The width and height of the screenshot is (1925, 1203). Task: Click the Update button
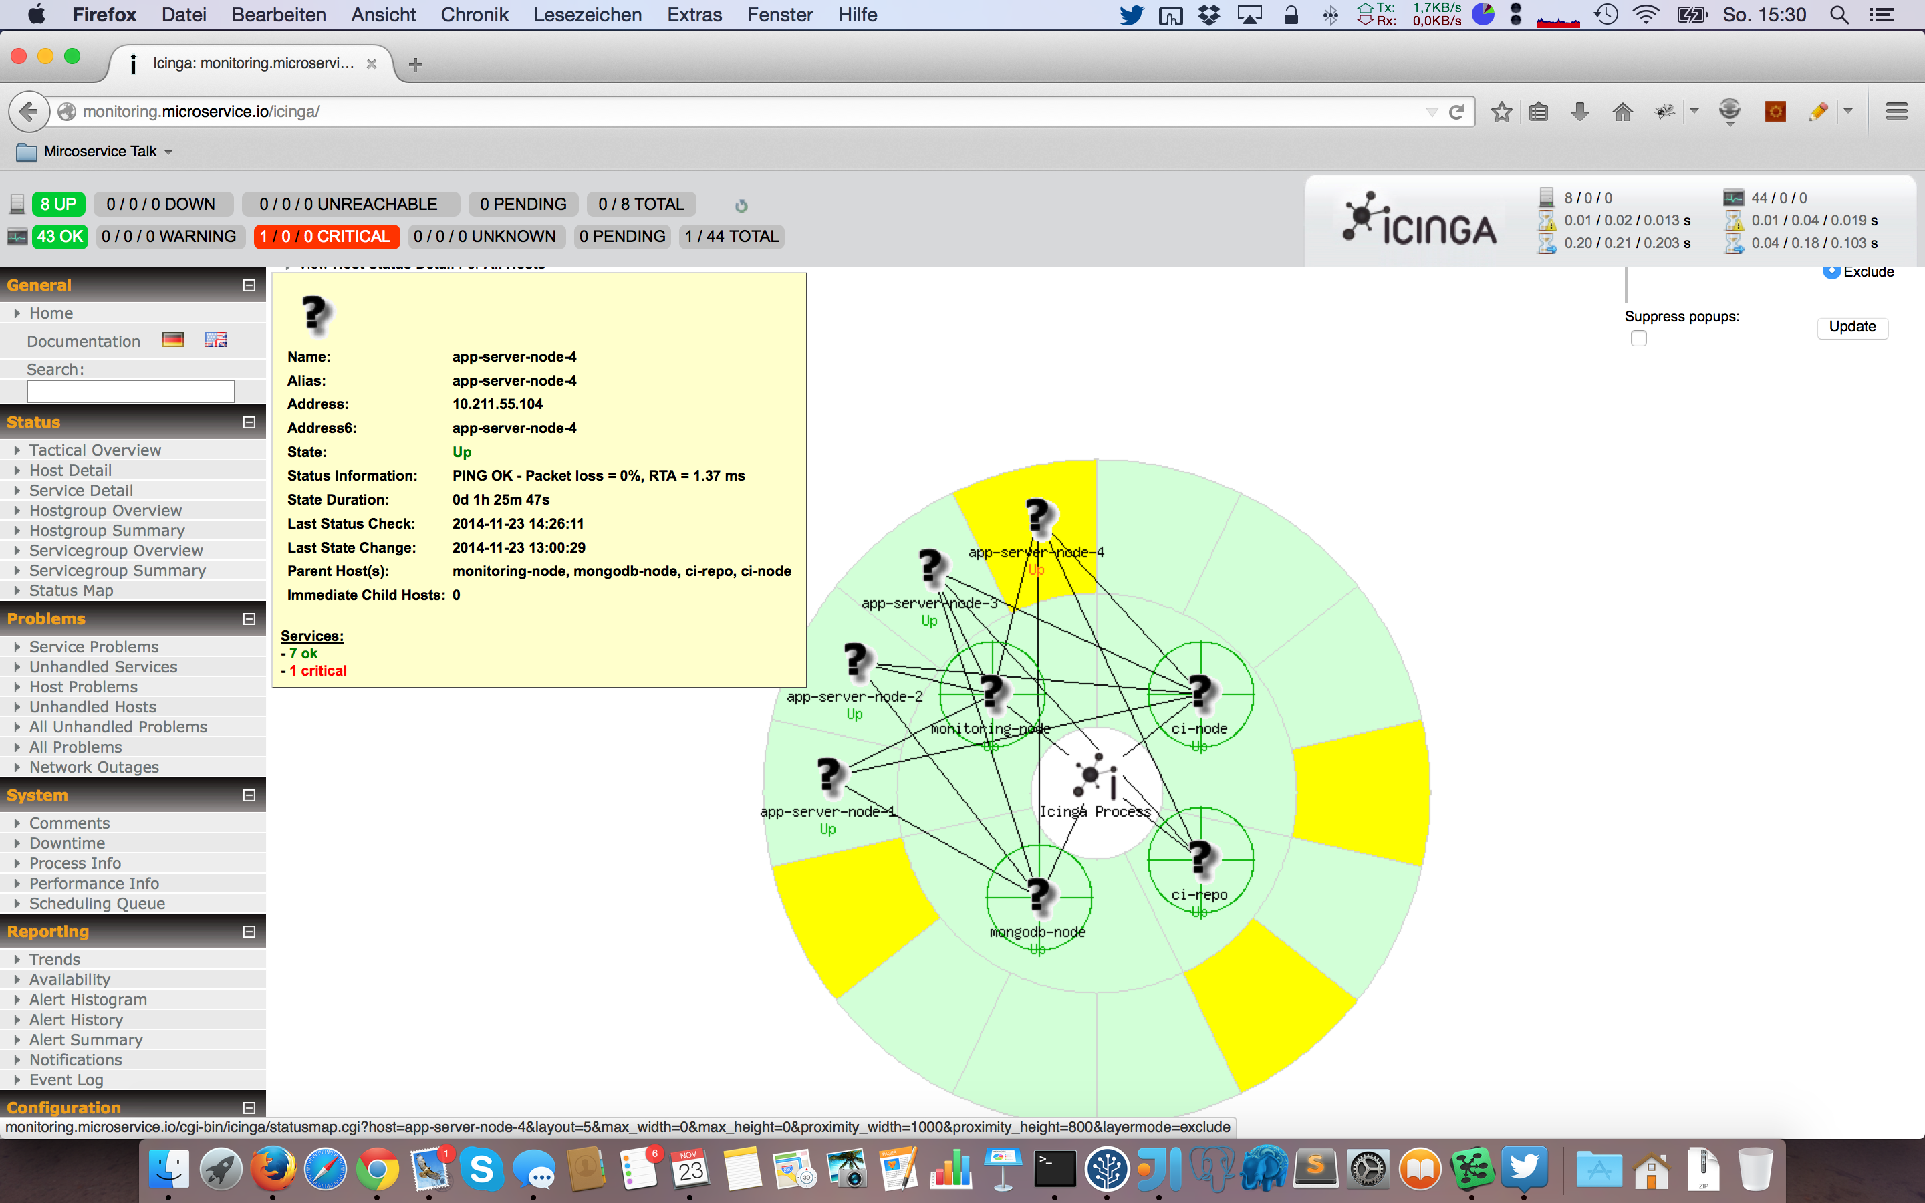(1852, 327)
